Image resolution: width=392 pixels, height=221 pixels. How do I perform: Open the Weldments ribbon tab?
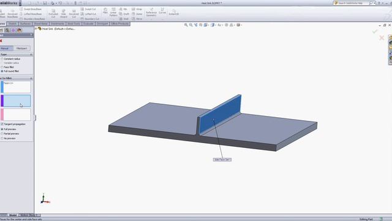(x=58, y=23)
